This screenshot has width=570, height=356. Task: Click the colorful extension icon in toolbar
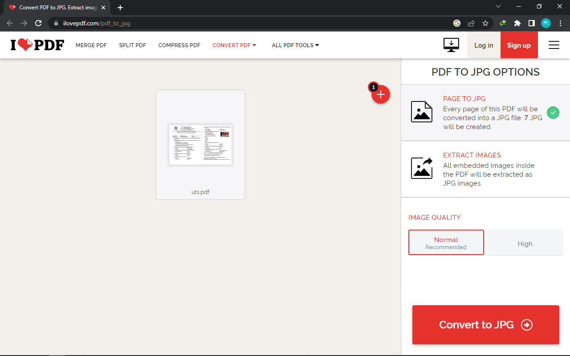pos(503,23)
